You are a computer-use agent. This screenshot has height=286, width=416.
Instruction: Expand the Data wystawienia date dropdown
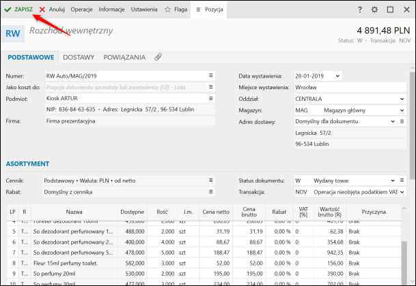[x=337, y=76]
